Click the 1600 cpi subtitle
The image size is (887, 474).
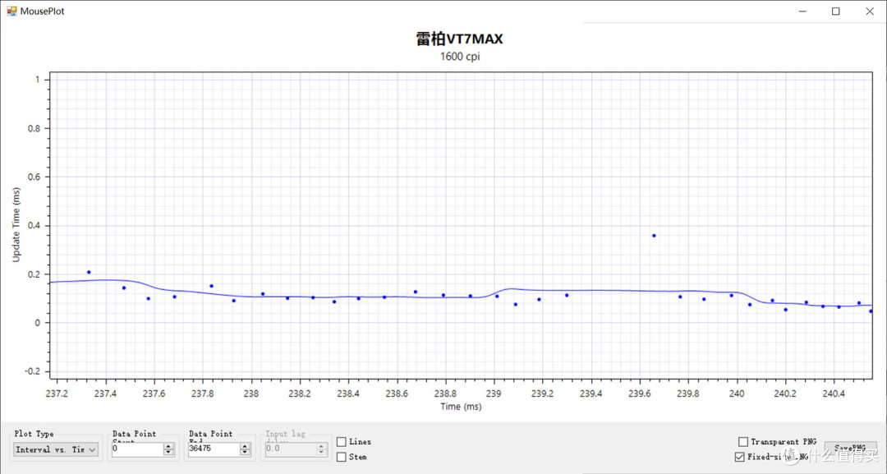coord(460,57)
